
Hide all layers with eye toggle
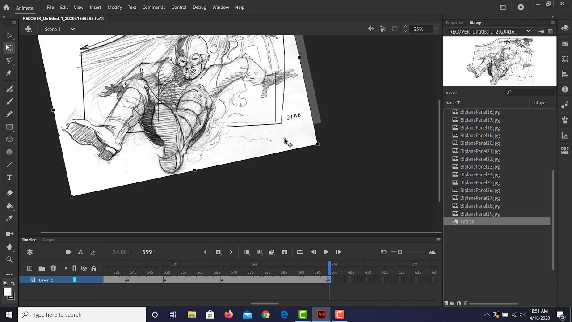tap(84, 268)
